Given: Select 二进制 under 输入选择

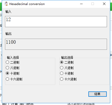Looking at the screenshot, I should tap(13, 62).
